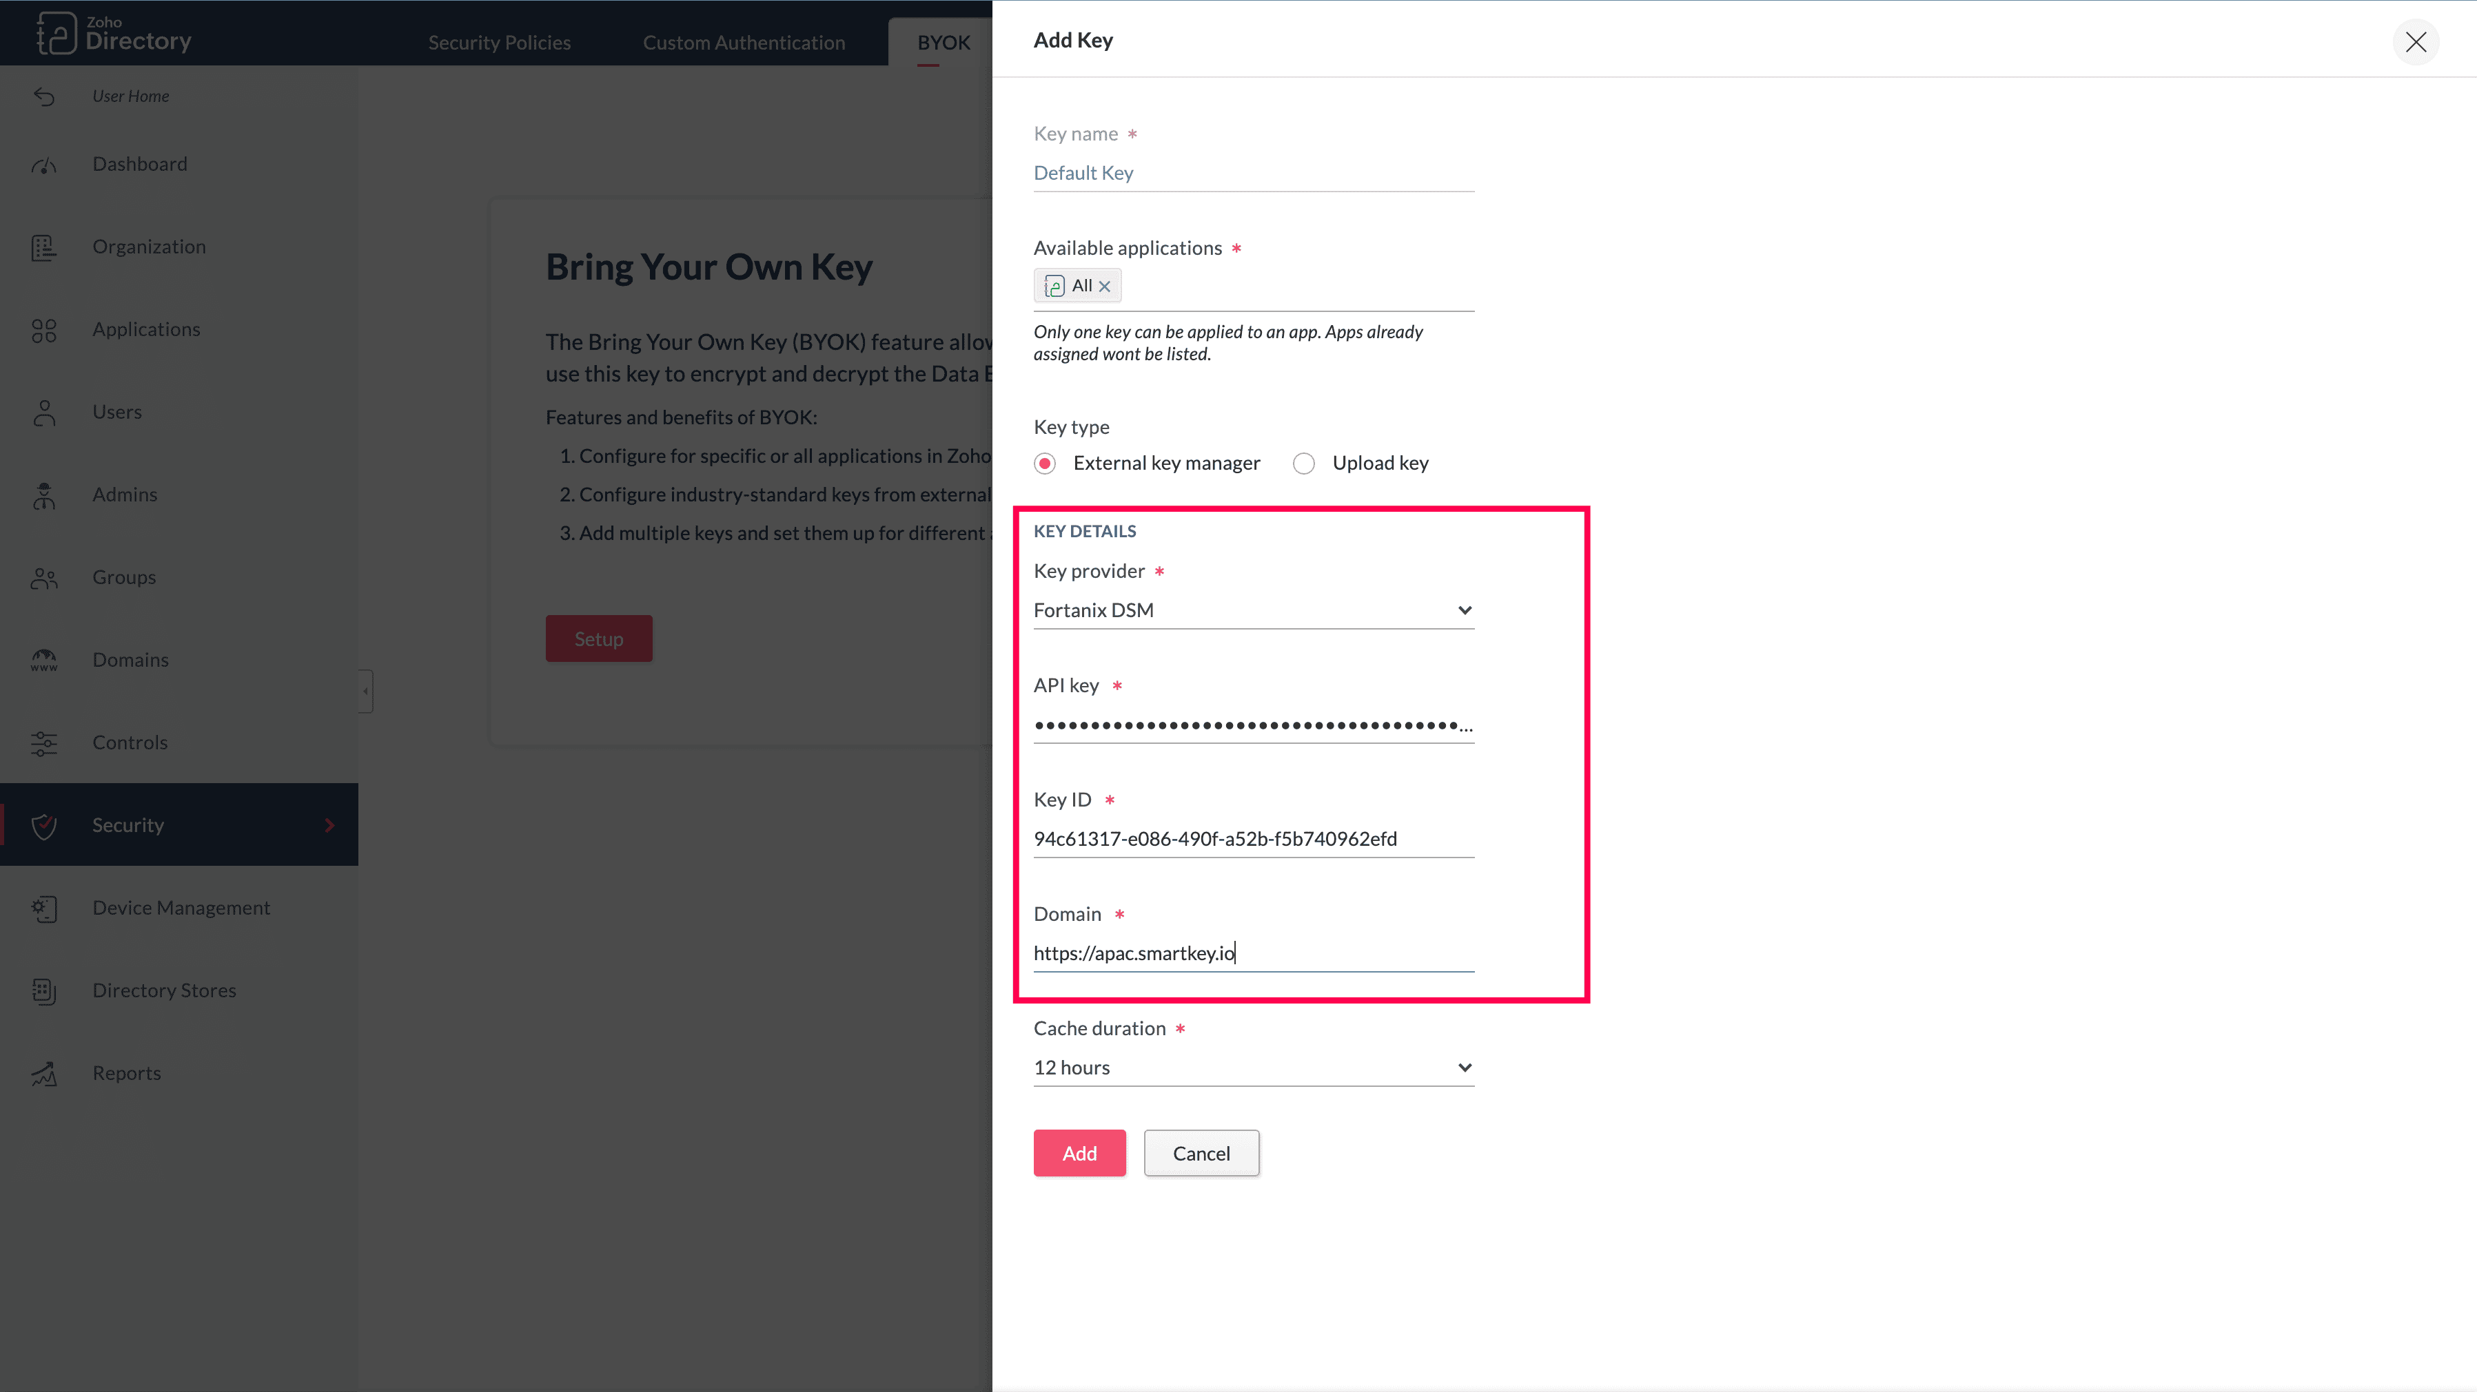Screen dimensions: 2477x1392
Task: Click the Reports chart icon
Action: pos(44,1074)
